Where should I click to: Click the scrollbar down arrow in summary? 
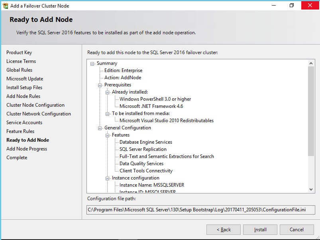coord(311,189)
